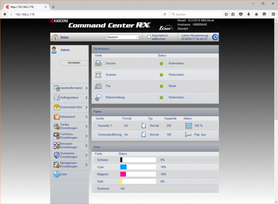Click the Statusmeldung speech bubble icon
This screenshot has height=204, width=278.
[x=98, y=97]
